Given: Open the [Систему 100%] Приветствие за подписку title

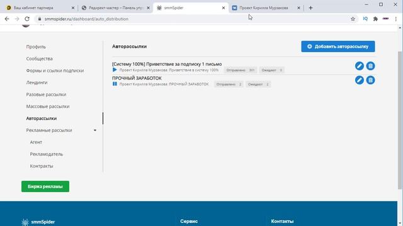Looking at the screenshot, I should click(167, 64).
